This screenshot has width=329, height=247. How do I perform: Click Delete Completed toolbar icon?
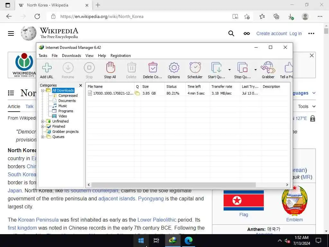[x=153, y=70]
